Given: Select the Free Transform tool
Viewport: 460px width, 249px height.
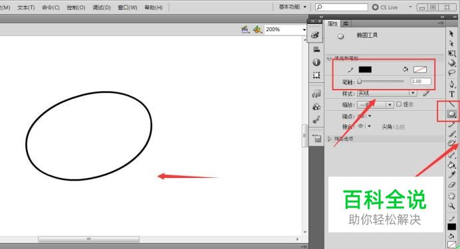Looking at the screenshot, I should (x=452, y=53).
